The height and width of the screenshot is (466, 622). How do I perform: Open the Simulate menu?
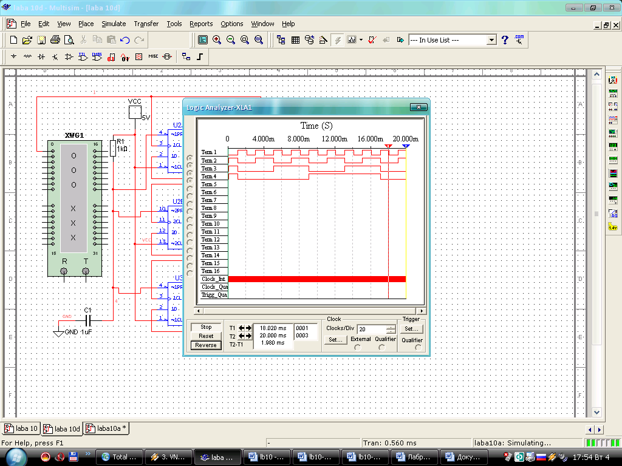pos(114,24)
